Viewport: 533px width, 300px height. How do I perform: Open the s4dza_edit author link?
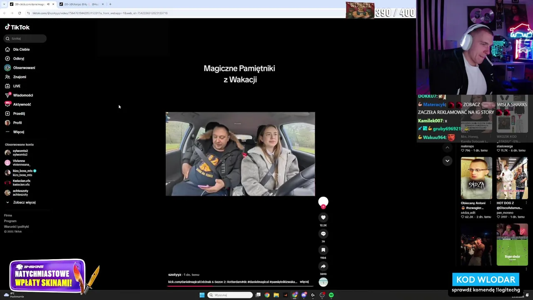(x=468, y=212)
